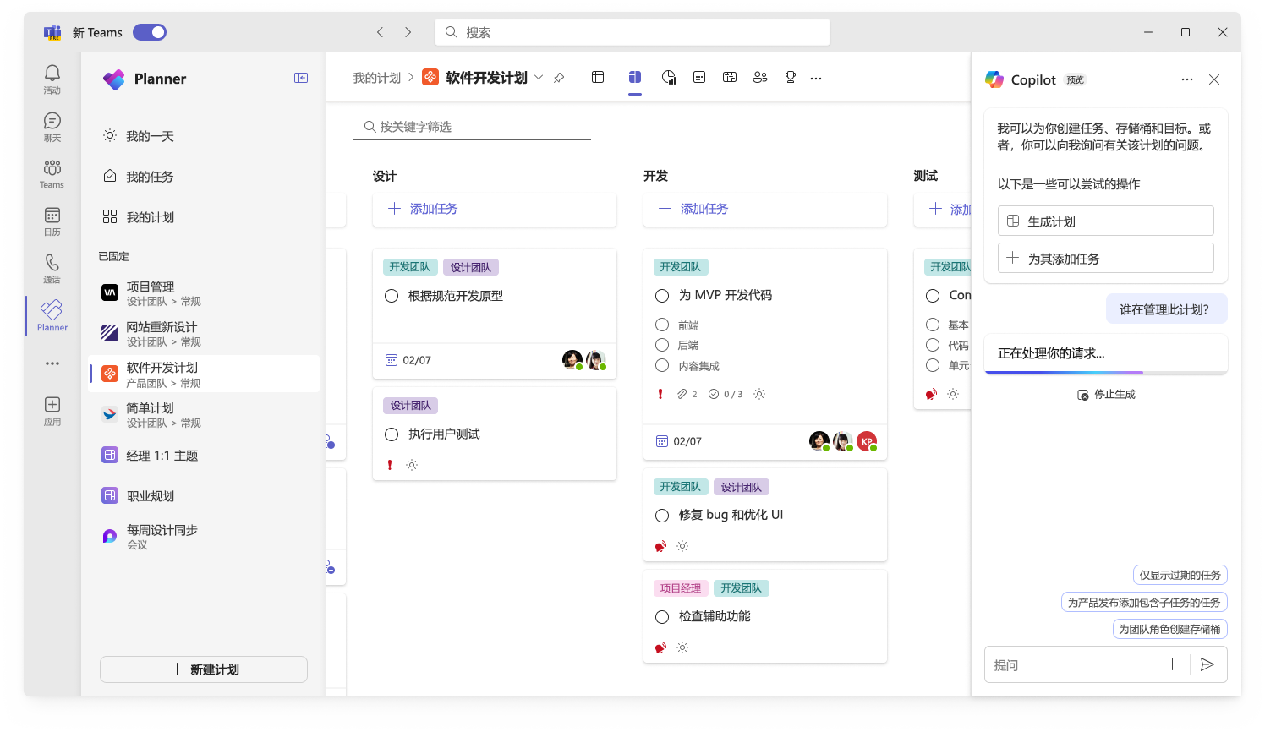This screenshot has width=1265, height=732.
Task: Open the Calendar (日历) icon
Action: [x=52, y=216]
